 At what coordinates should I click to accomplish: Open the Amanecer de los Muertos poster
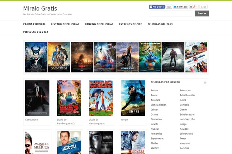point(37,143)
